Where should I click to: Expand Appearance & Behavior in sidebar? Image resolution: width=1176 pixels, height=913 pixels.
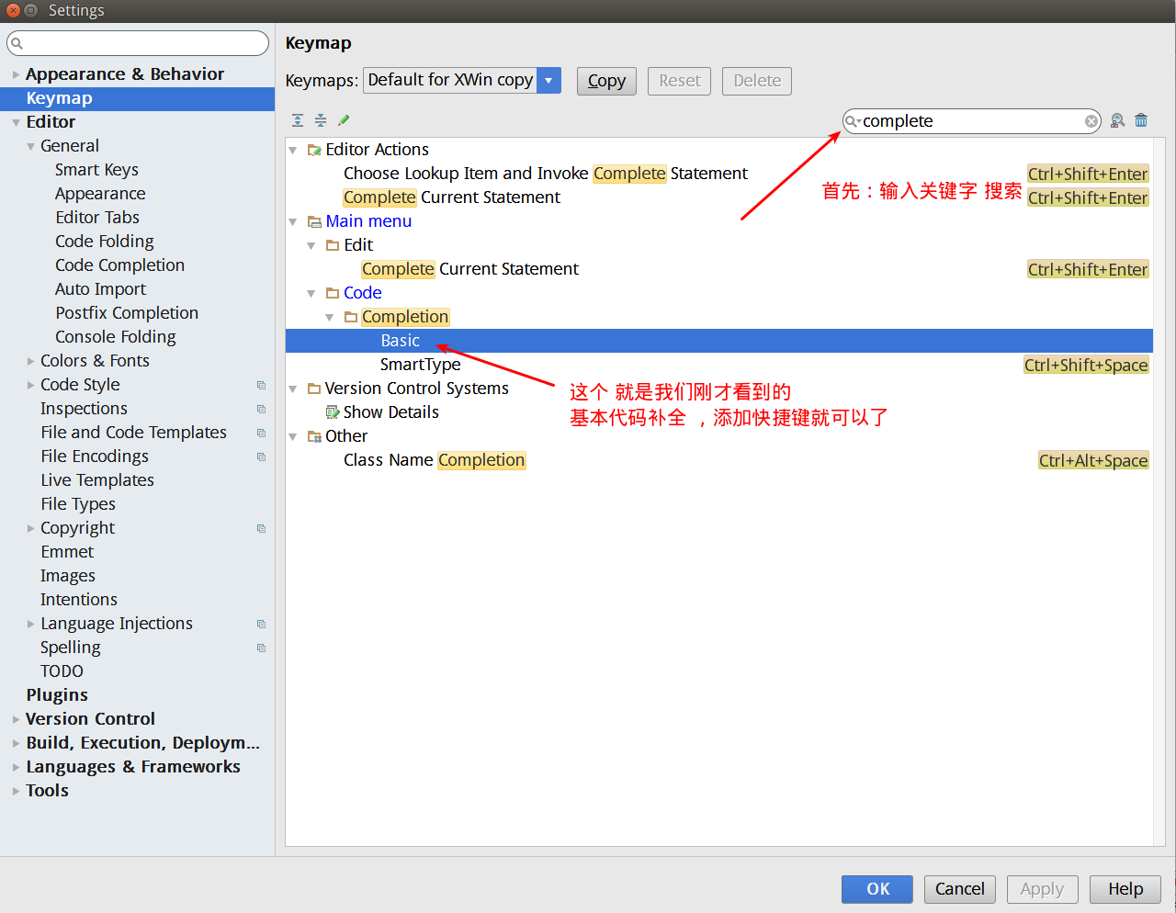tap(16, 74)
